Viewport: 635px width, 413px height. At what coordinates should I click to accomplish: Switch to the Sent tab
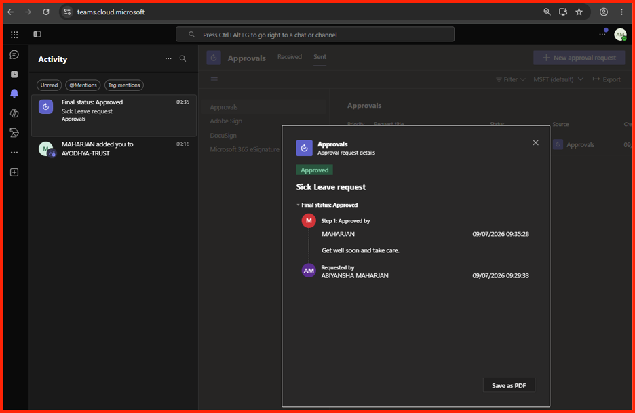tap(320, 57)
